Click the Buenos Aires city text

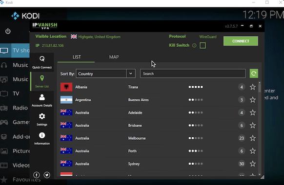[x=139, y=100]
